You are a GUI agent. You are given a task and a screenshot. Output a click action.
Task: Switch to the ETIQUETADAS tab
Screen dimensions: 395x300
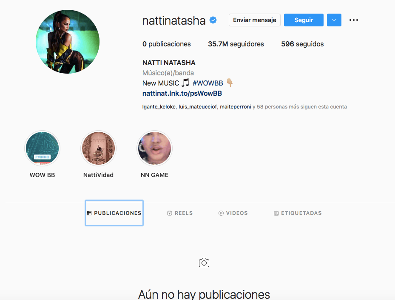tap(298, 213)
